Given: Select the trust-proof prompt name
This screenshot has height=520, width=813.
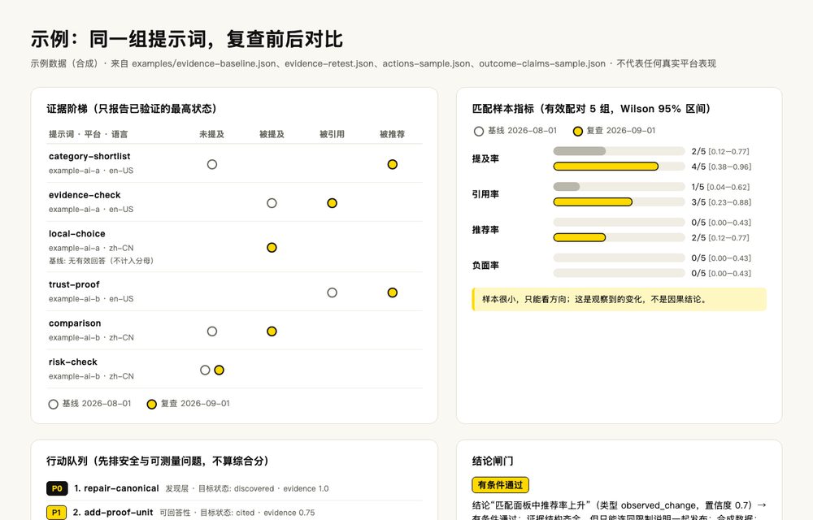Looking at the screenshot, I should (74, 285).
